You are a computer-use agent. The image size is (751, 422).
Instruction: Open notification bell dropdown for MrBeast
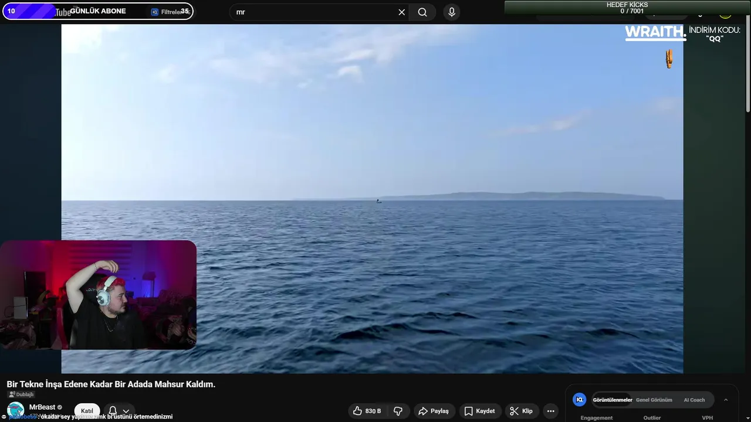point(119,411)
